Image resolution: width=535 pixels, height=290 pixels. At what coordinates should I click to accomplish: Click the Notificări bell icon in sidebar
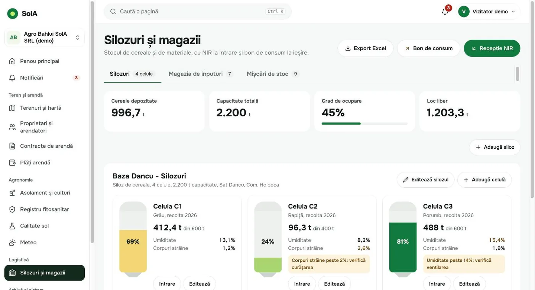[x=12, y=78]
